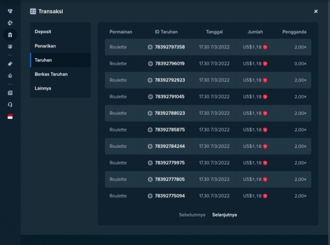Click red currency icon in row 78392796019
This screenshot has width=330, height=245.
coord(265,63)
